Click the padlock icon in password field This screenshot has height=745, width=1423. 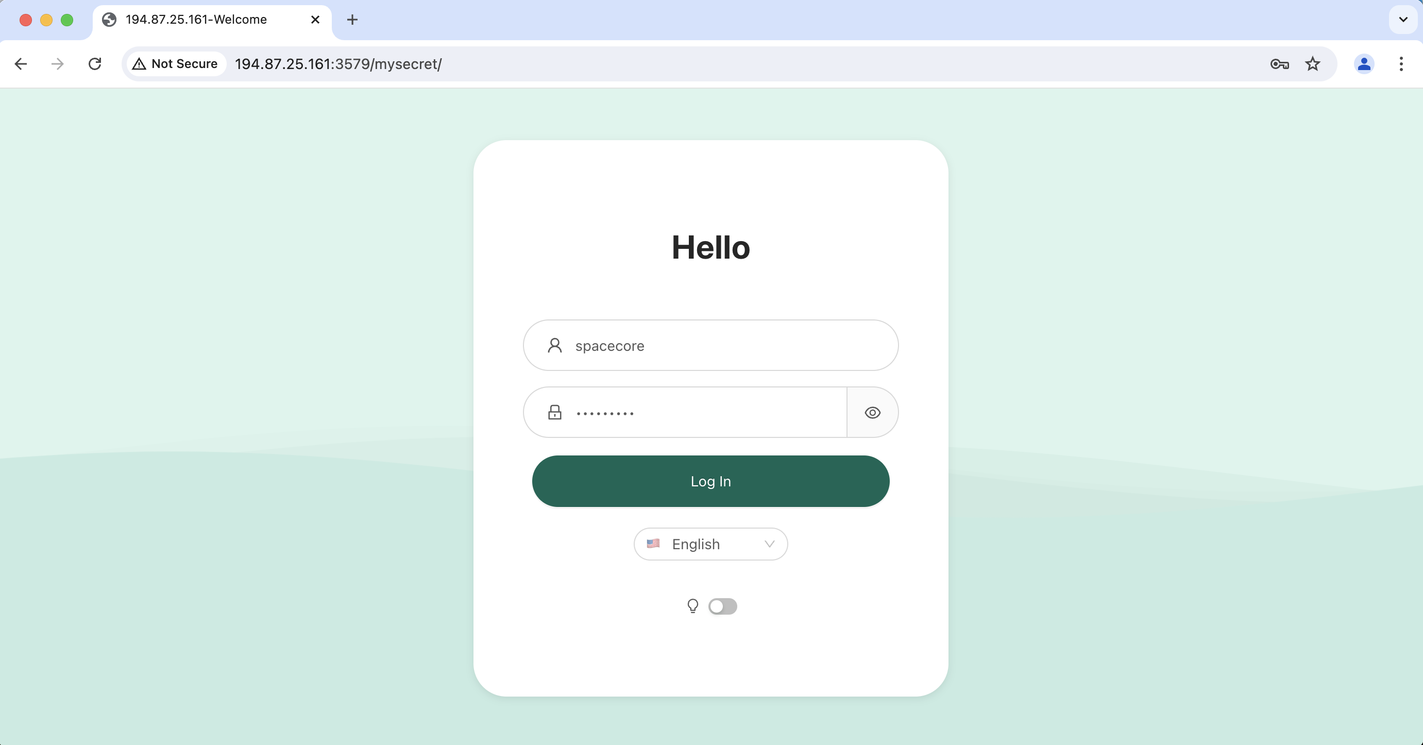pyautogui.click(x=554, y=413)
